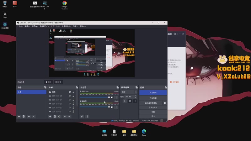The image size is (251, 141).
Task: Hide the image source with eye icon
Action: pyautogui.click(x=70, y=92)
